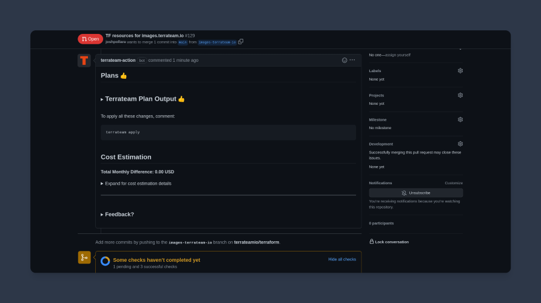The height and width of the screenshot is (303, 541).
Task: Click the Notifications heading in the sidebar
Action: [x=380, y=183]
